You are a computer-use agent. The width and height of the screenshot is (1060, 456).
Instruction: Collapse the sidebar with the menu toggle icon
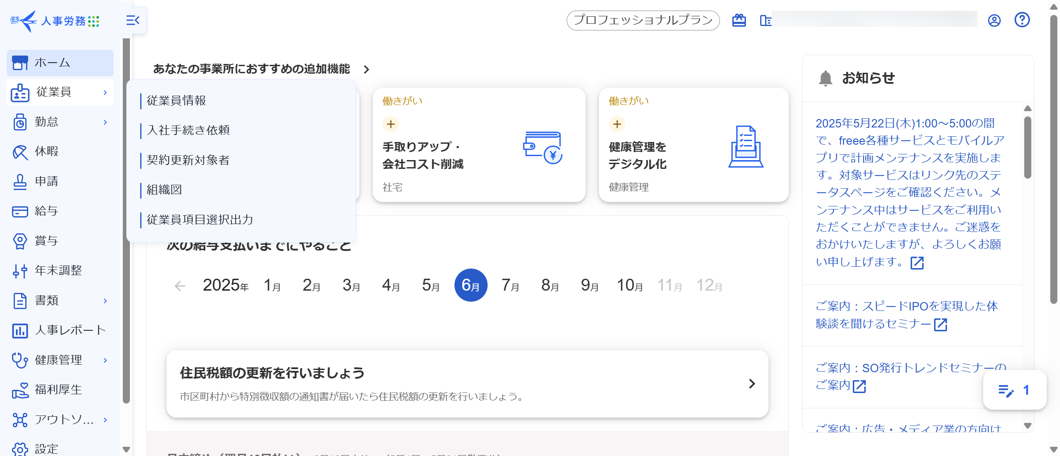(132, 20)
